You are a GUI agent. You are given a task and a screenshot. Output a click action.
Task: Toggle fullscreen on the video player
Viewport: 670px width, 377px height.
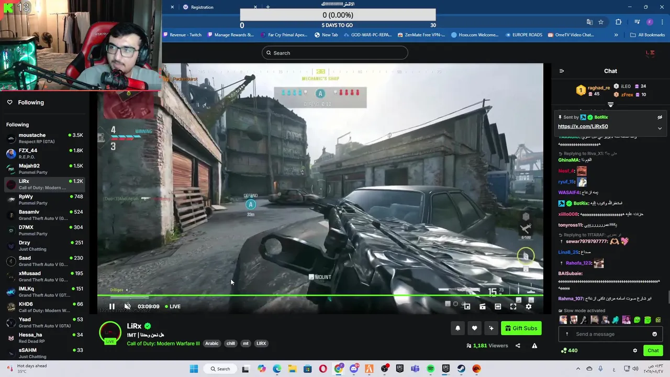click(x=513, y=306)
